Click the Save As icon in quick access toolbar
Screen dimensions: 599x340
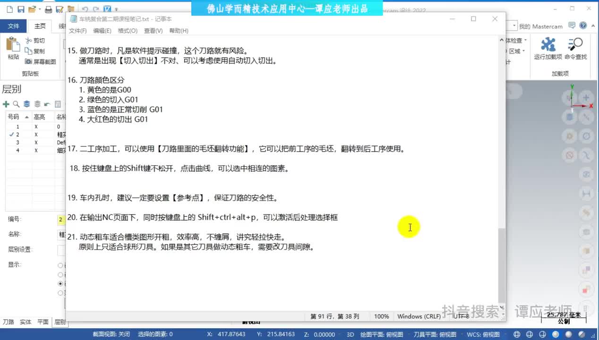point(60,9)
